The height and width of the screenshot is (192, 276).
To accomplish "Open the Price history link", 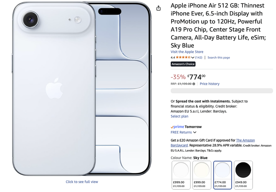I will [209, 84].
